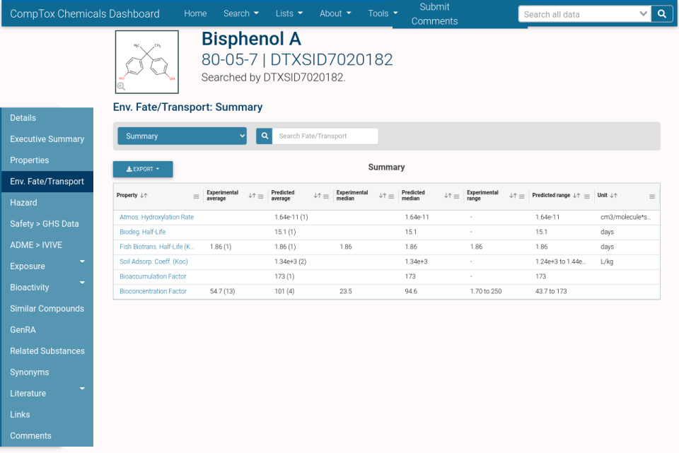Open Bioconcentration Factor property link

(x=153, y=291)
